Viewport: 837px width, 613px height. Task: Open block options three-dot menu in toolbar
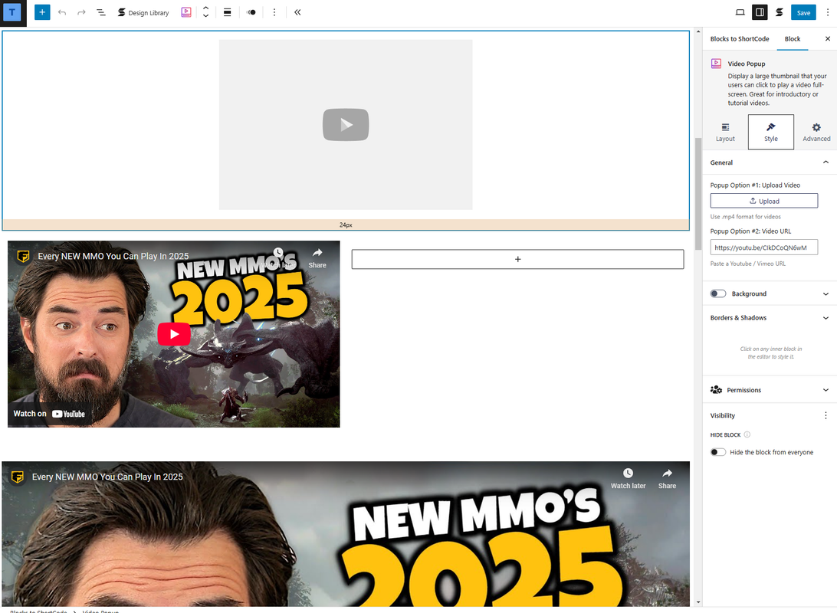click(274, 12)
